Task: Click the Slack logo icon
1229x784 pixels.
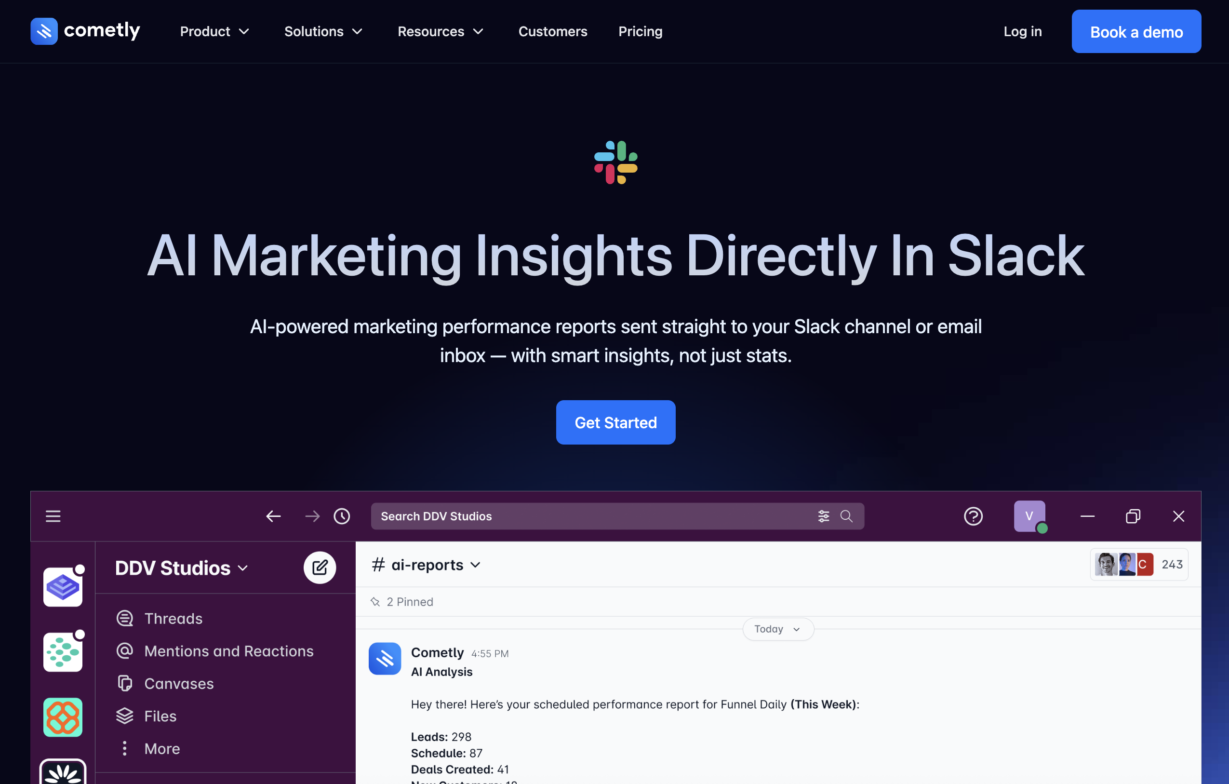Action: 615,162
